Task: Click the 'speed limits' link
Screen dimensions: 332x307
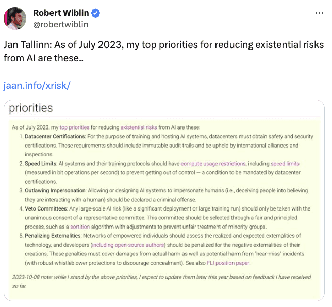Action: point(285,164)
